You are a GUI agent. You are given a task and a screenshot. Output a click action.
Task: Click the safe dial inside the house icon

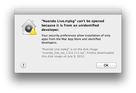(28, 29)
